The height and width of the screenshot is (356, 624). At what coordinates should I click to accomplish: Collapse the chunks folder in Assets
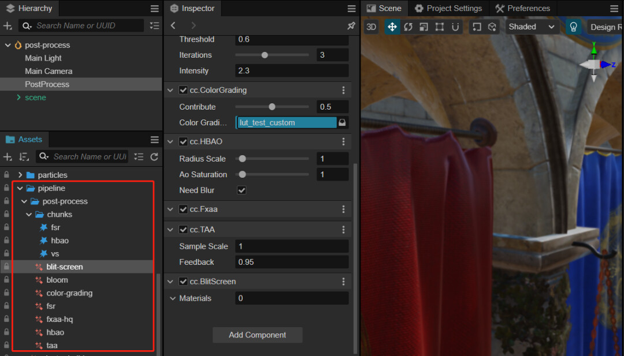[x=29, y=215]
